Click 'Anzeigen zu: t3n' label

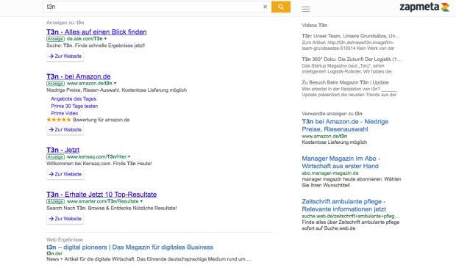click(65, 22)
